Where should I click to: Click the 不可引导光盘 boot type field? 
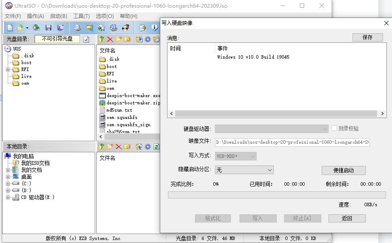57,39
